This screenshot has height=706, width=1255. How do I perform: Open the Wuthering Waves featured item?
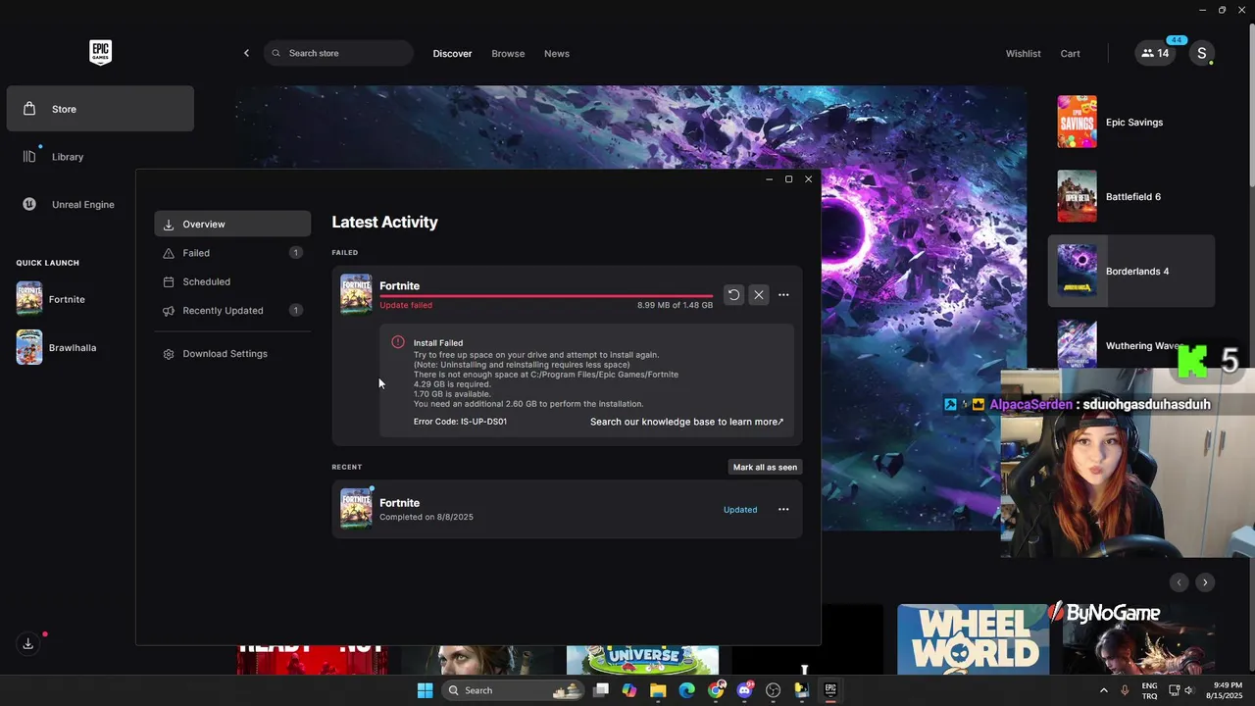(x=1118, y=345)
